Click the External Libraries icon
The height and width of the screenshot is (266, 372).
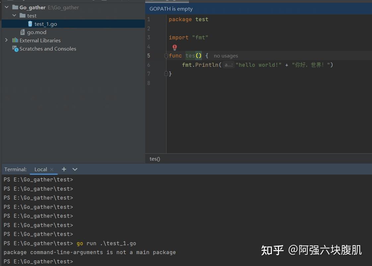tap(15, 40)
